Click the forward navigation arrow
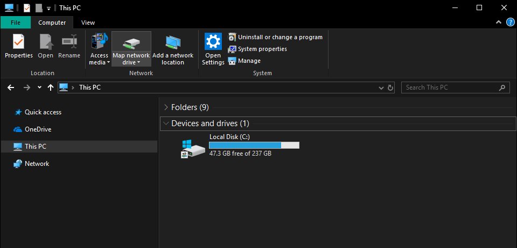This screenshot has width=517, height=248. [27, 87]
